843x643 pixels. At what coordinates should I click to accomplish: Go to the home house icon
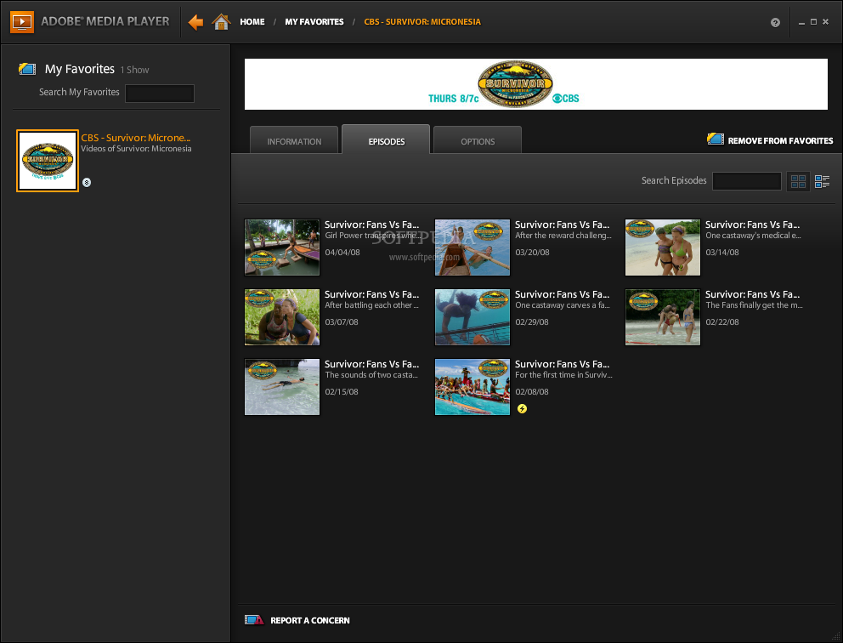point(221,21)
